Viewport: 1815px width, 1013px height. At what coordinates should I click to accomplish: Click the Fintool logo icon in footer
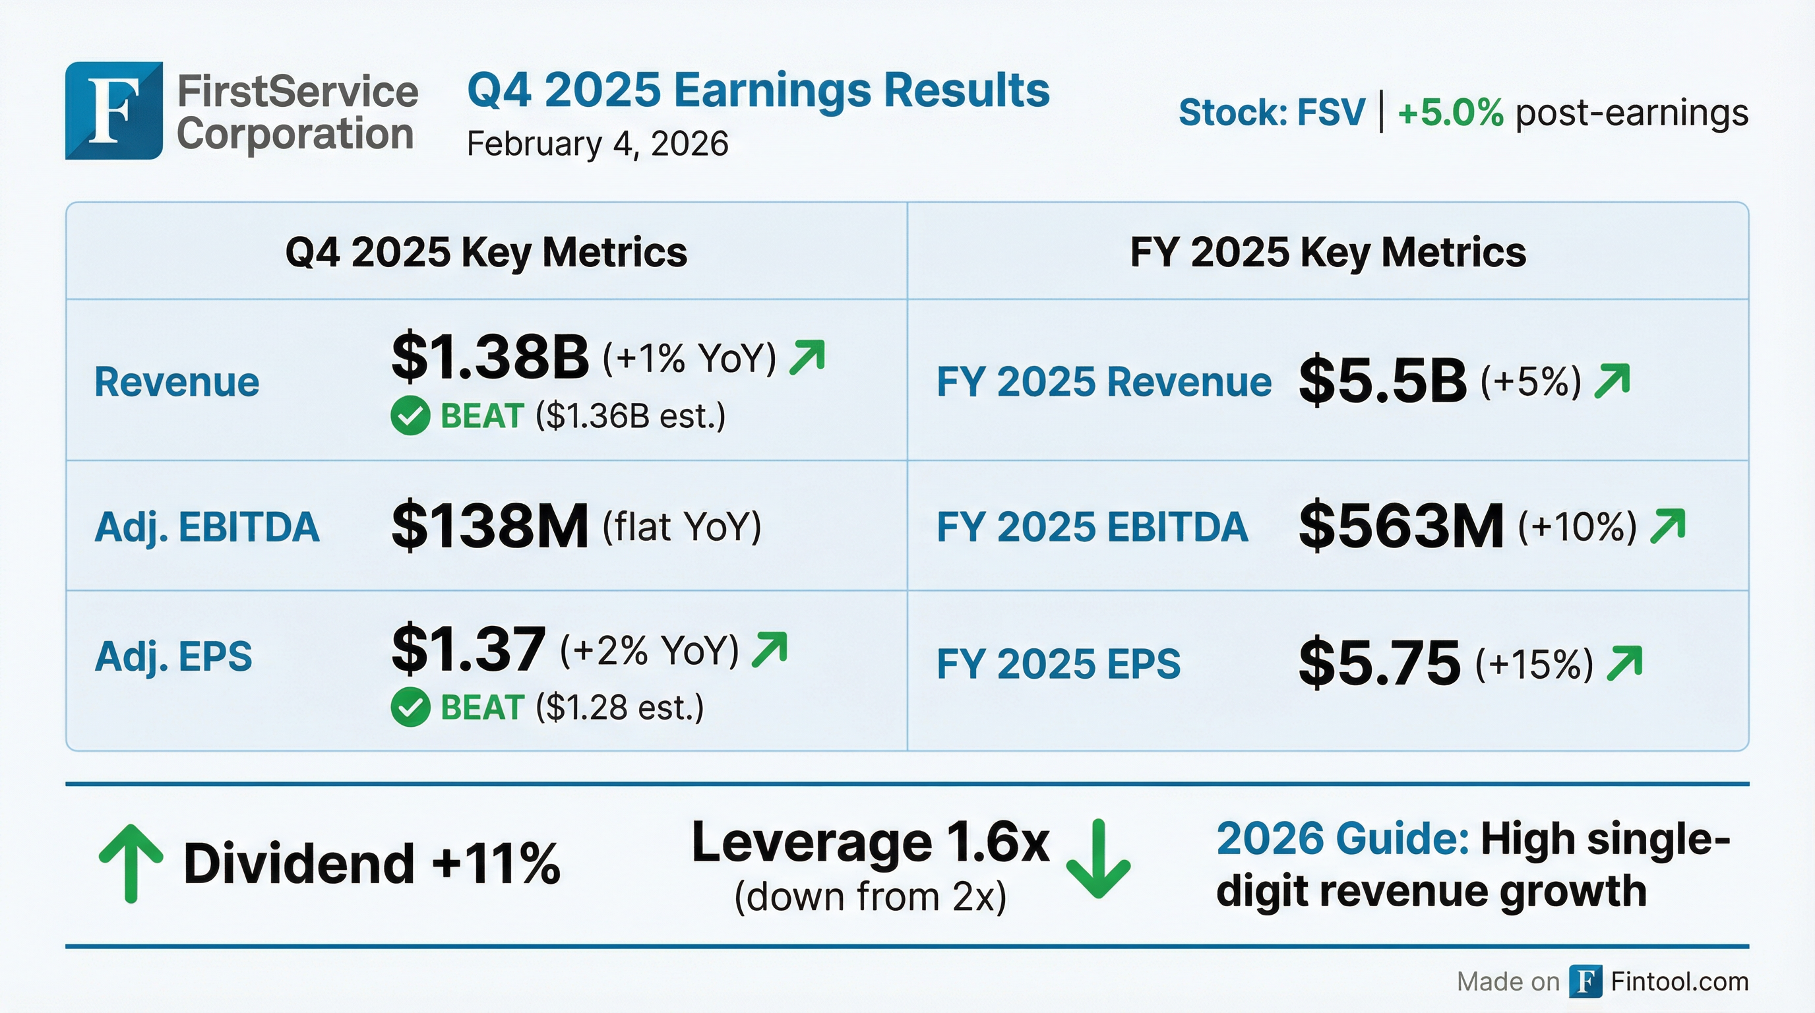pyautogui.click(x=1585, y=981)
